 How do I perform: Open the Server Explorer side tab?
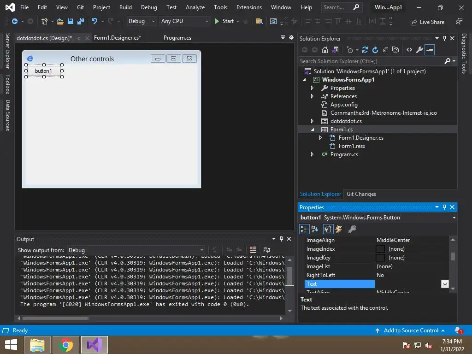point(8,51)
